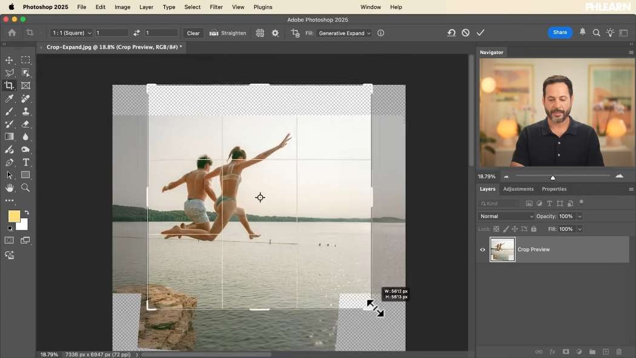
Task: Open the Edit Toolbar three-dots menu
Action: point(9,201)
